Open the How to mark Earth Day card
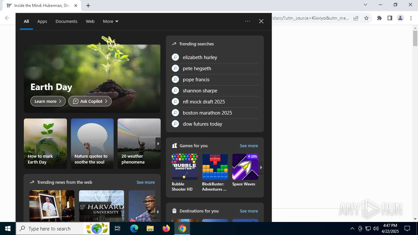This screenshot has height=235, width=418. [x=45, y=144]
